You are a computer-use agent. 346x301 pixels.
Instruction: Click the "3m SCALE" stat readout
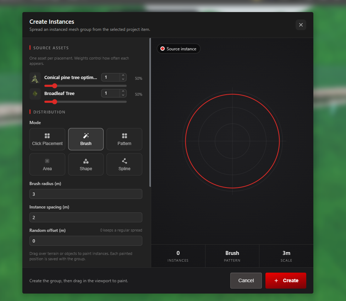[x=286, y=256]
